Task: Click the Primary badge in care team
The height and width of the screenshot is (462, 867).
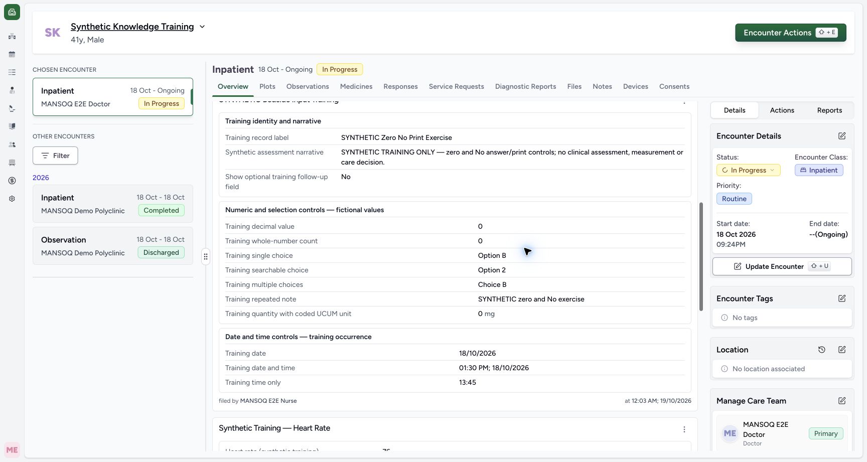Action: click(x=826, y=433)
